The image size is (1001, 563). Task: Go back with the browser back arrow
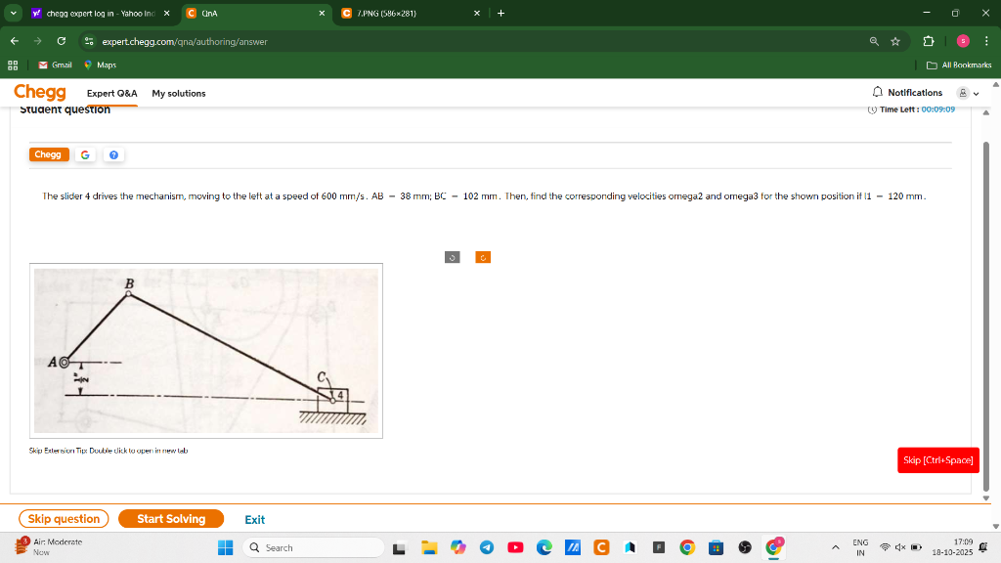point(15,41)
